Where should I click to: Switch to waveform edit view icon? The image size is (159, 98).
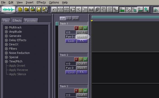tap(9, 10)
